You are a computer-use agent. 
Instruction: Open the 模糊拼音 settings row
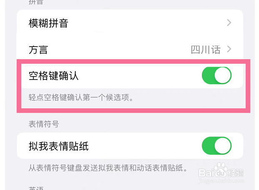[130, 23]
